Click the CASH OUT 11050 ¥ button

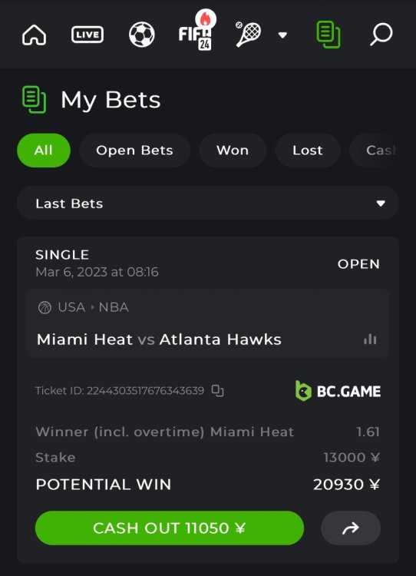coord(170,528)
